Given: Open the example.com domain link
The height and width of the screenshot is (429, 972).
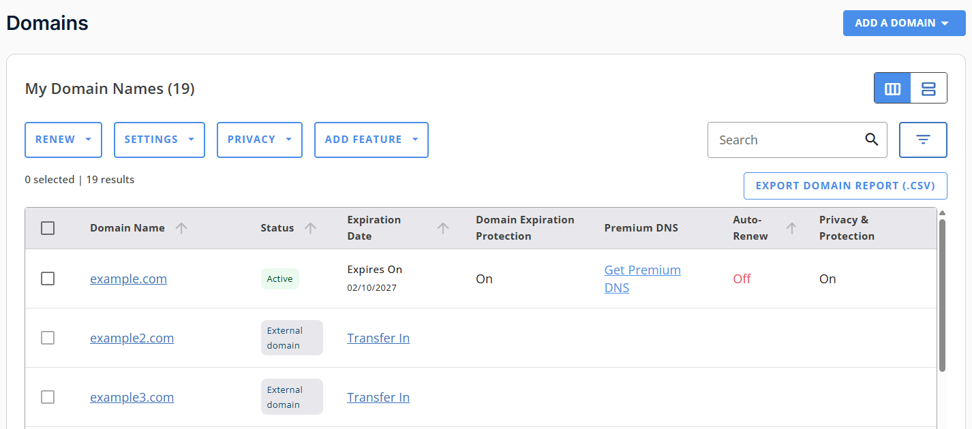Looking at the screenshot, I should (x=128, y=279).
